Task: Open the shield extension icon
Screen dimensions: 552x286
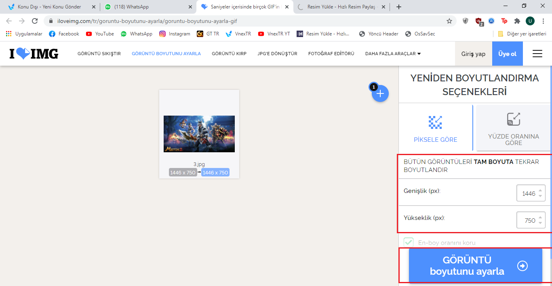Action: [x=466, y=21]
